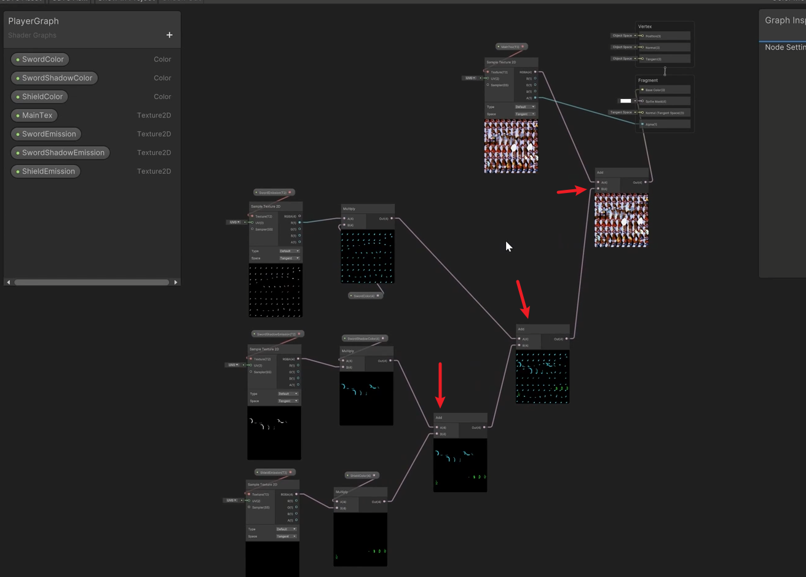This screenshot has height=577, width=806.
Task: Click RGBA(4) output port on ShieldEmission sampler node
Action: (297, 494)
